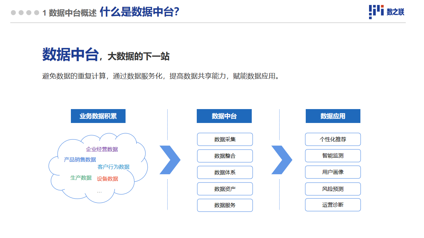The height and width of the screenshot is (238, 424).
Task: Choose the 智能监测 box
Action: [x=333, y=155]
